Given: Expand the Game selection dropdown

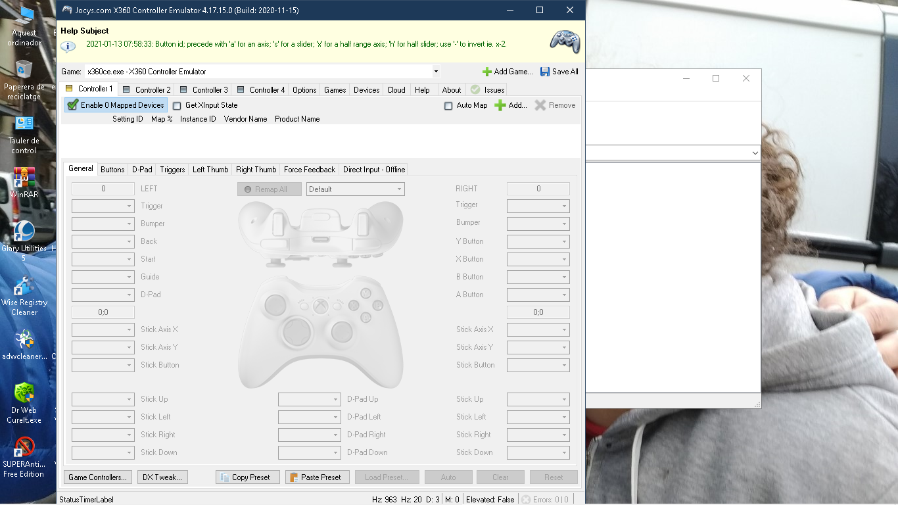Looking at the screenshot, I should (436, 72).
